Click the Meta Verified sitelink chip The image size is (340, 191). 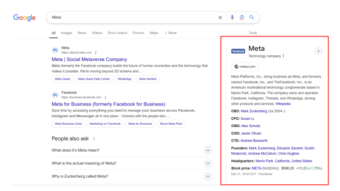(x=148, y=79)
